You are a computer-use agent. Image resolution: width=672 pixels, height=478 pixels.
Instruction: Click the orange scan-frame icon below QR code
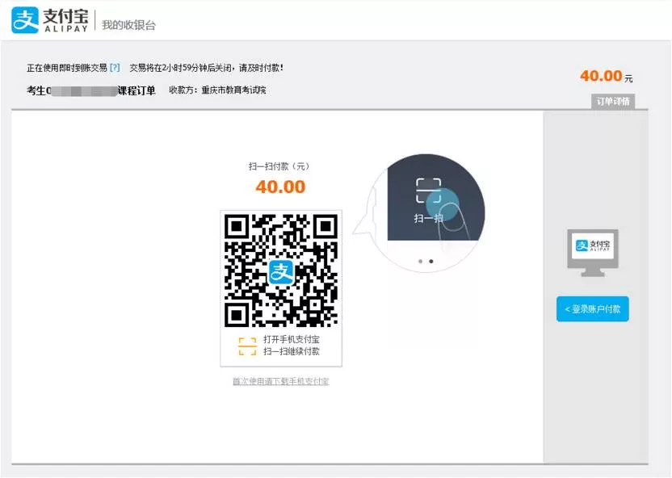click(247, 346)
